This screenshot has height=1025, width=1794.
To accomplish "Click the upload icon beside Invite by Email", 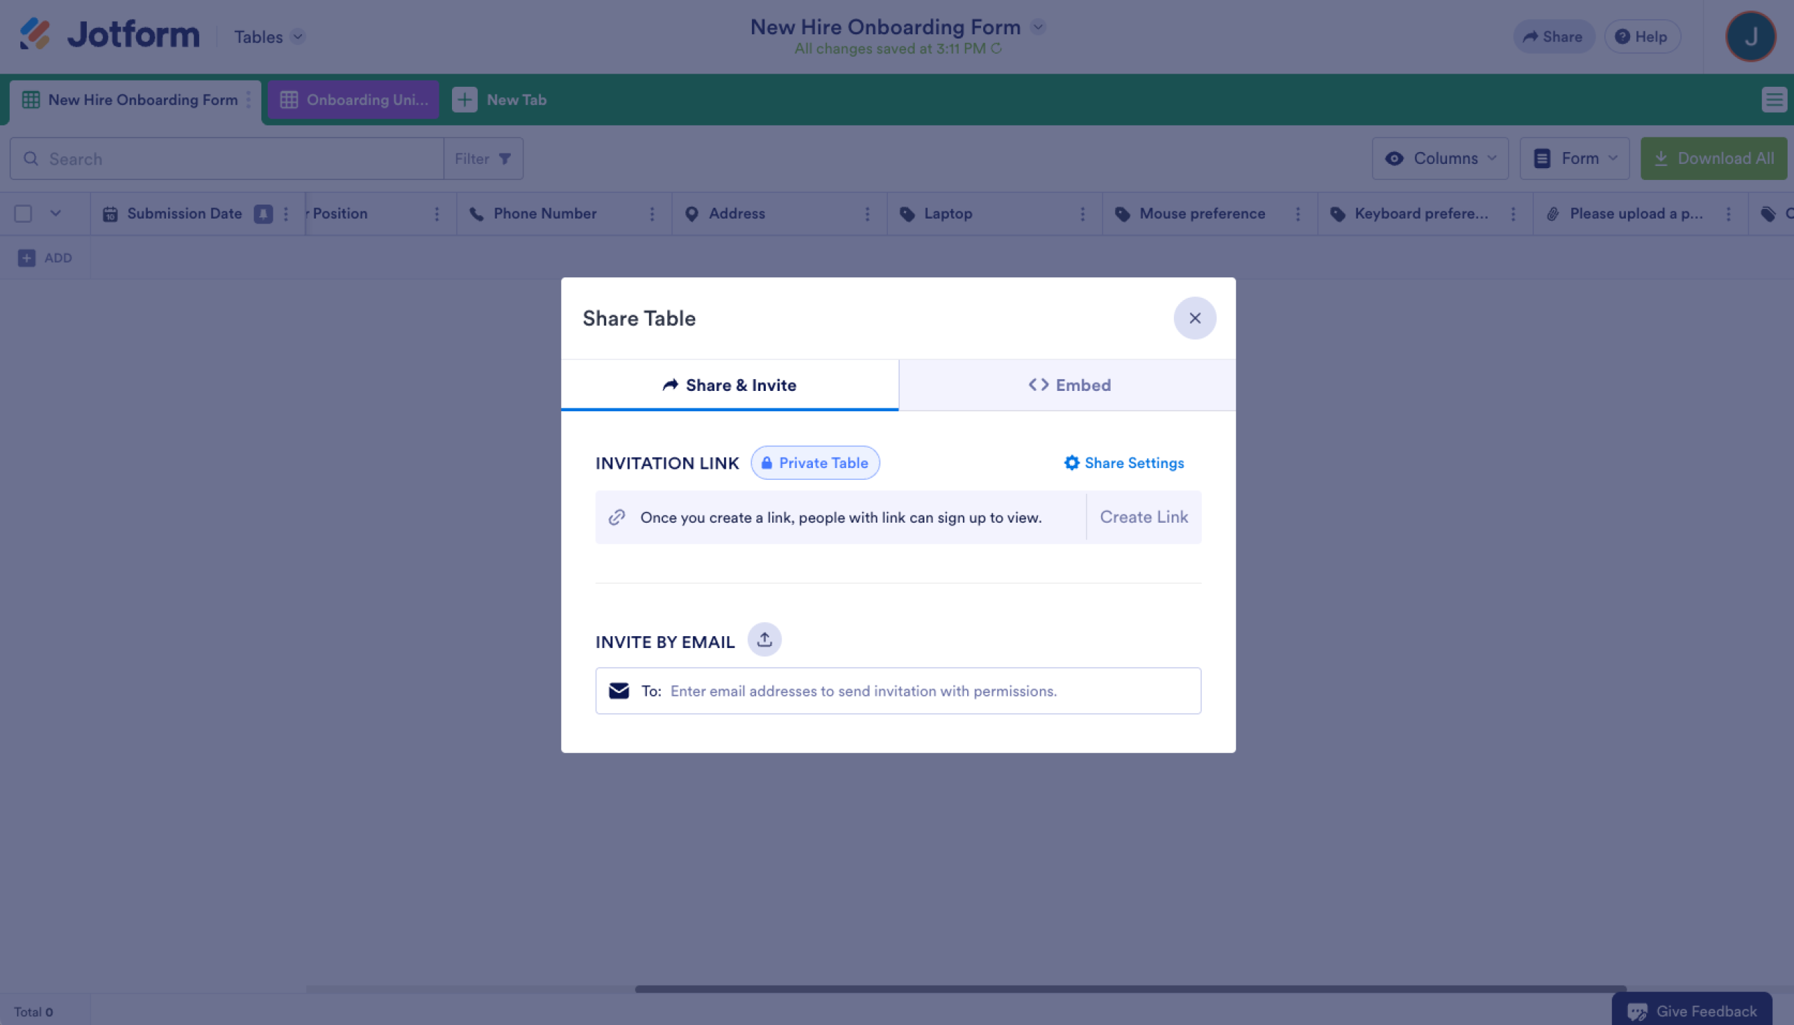I will [x=765, y=639].
